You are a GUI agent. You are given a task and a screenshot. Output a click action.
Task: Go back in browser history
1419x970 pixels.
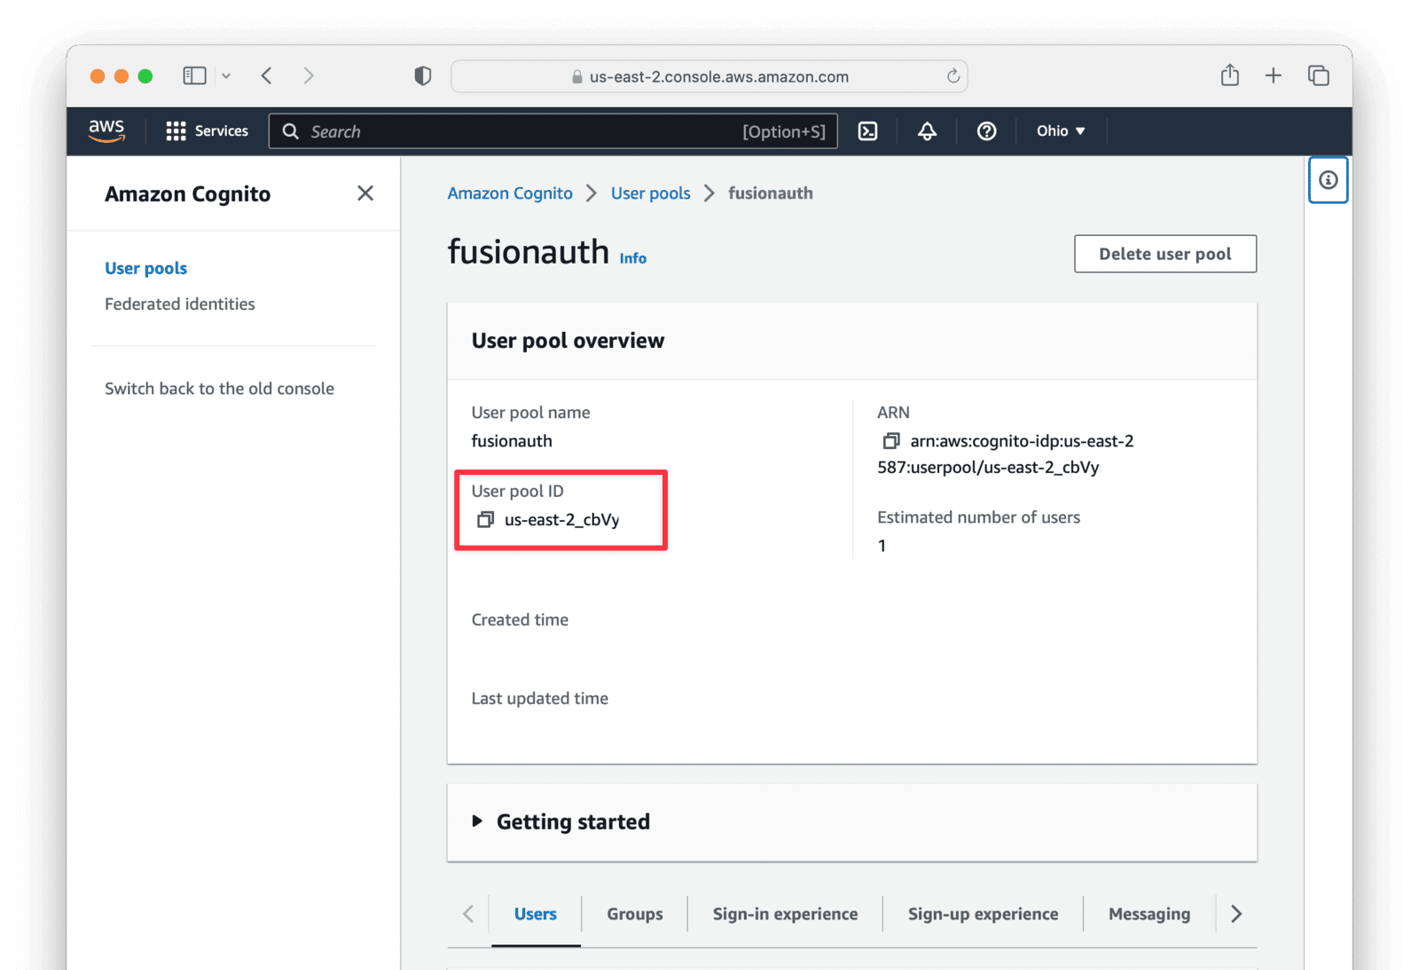point(267,76)
